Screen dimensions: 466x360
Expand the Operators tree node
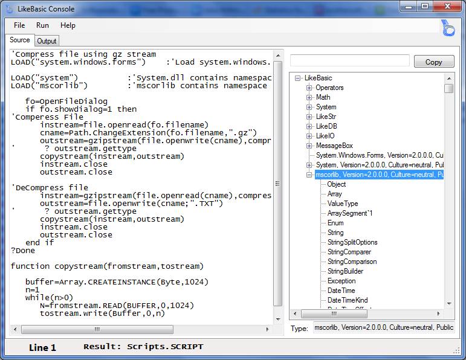click(x=309, y=88)
